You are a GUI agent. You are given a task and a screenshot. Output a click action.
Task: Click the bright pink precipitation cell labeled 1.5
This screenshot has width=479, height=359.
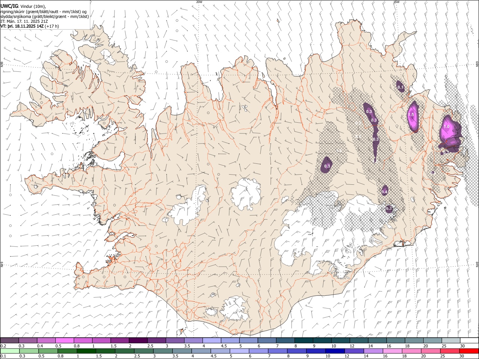tap(413, 116)
